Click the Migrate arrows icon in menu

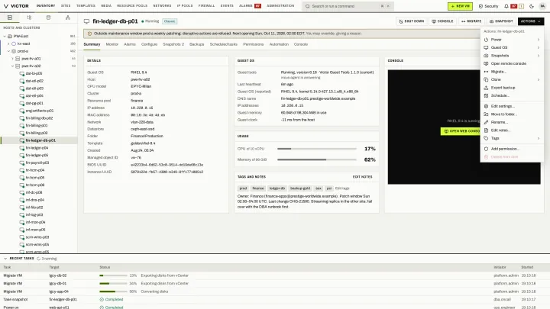486,72
